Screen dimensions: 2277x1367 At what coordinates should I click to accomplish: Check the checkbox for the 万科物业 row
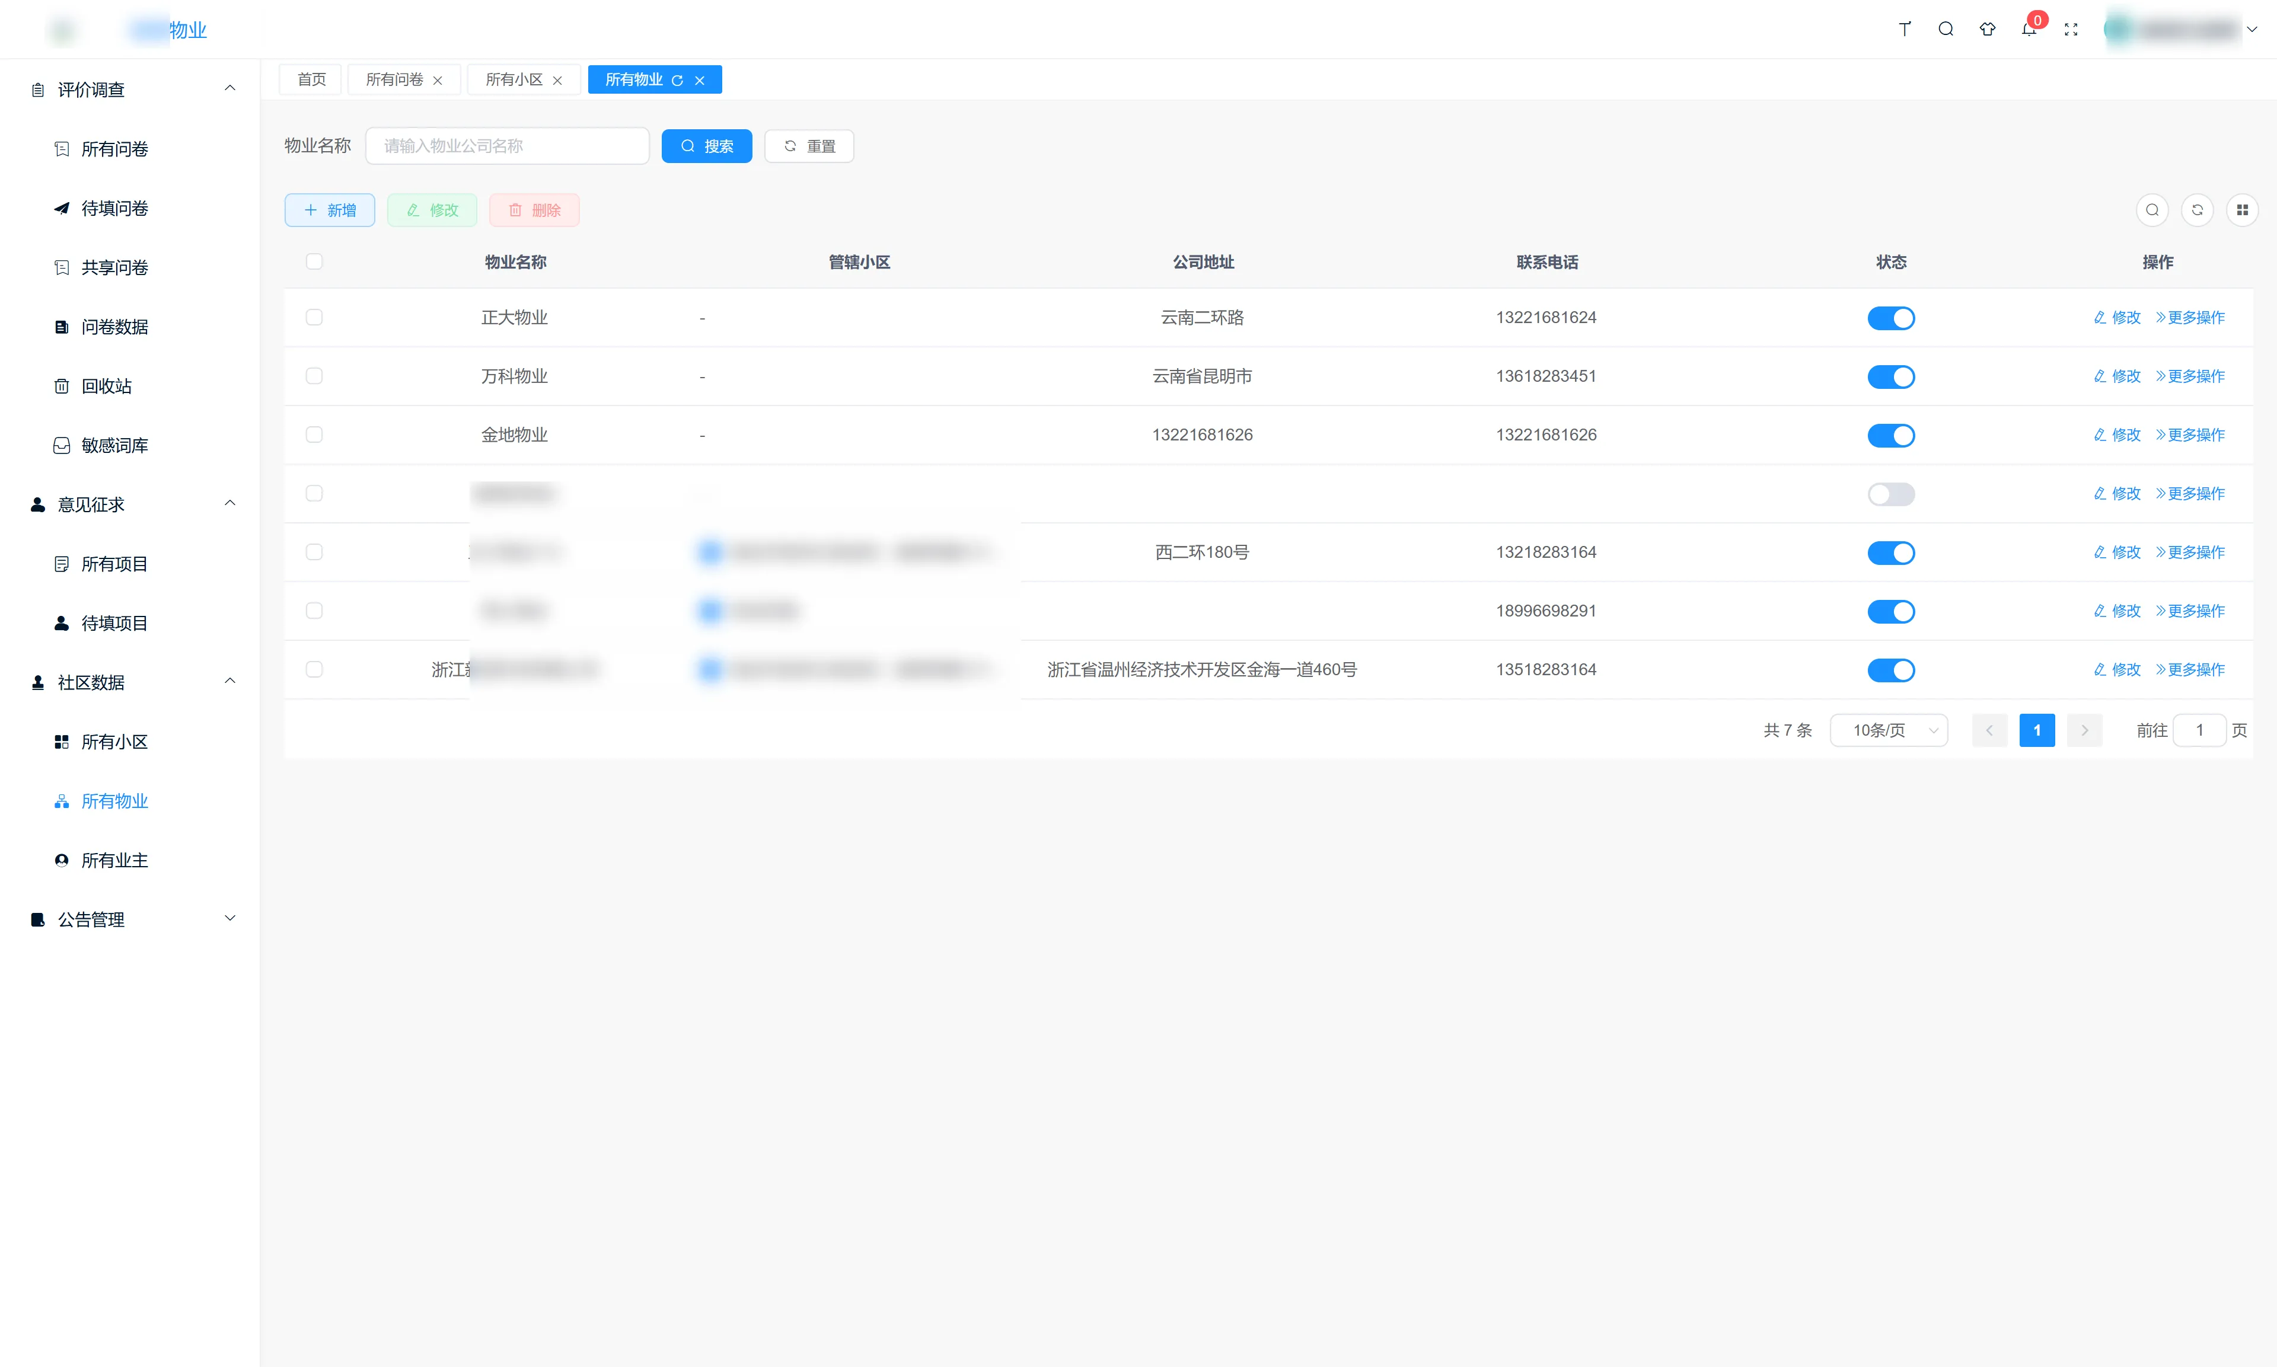coord(314,376)
